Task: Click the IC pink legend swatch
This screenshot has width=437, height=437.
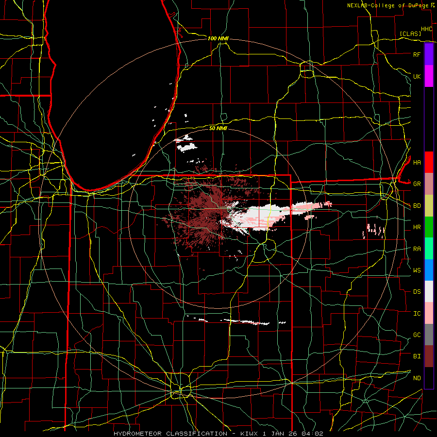Action: 429,313
